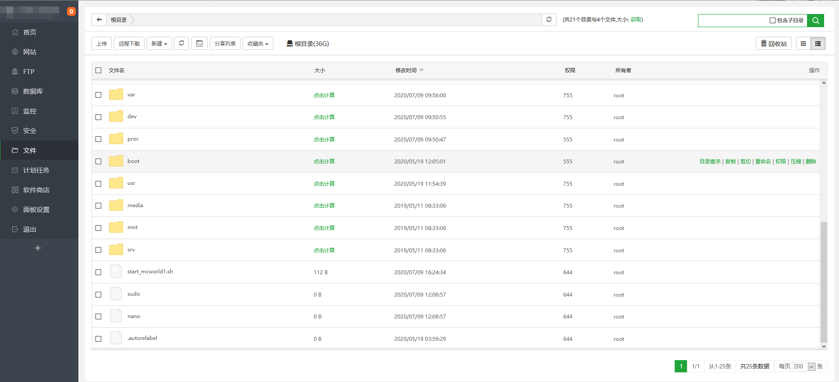Click the dev folder icon
Viewport: 839px width, 382px height.
116,117
